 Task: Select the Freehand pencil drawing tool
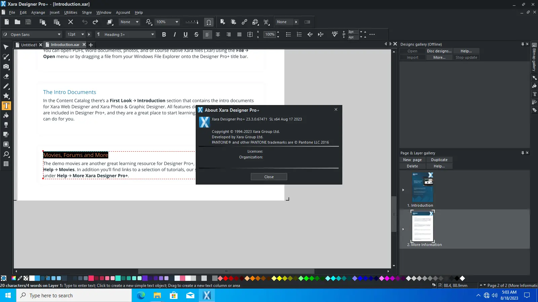pos(6,86)
